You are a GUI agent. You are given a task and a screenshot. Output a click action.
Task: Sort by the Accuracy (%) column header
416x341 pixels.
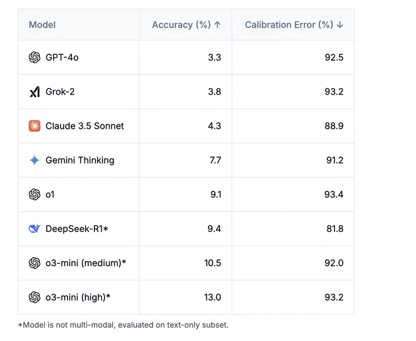(186, 25)
